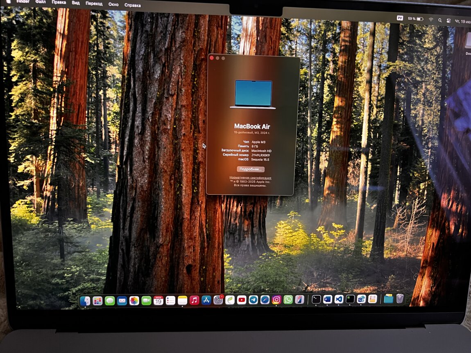Open the Downloads folder stack in Dock
Image resolution: width=471 pixels, height=353 pixels.
388,299
